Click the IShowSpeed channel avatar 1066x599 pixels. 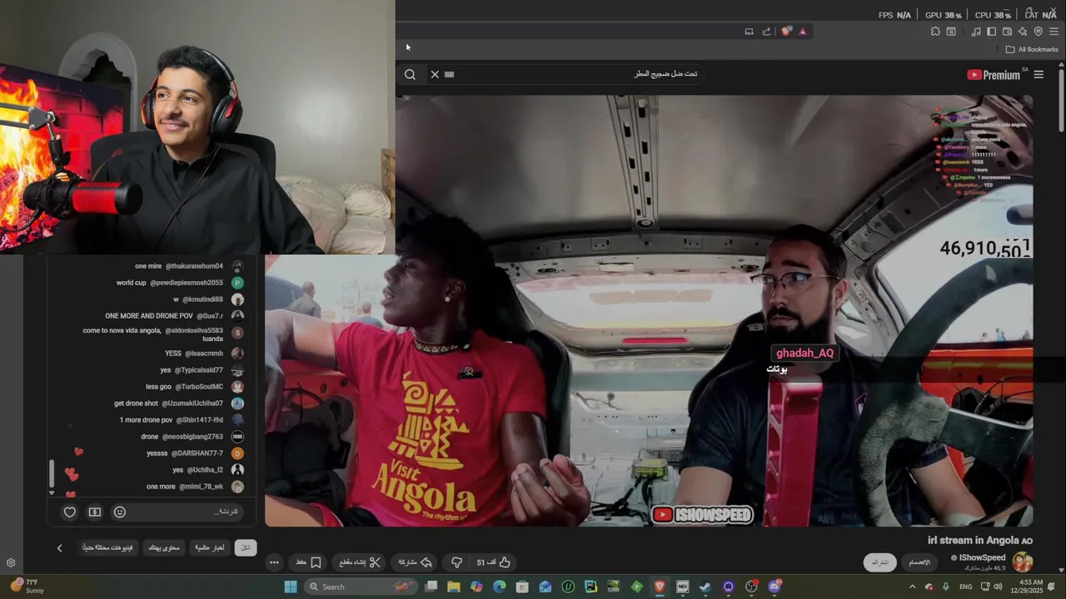1022,562
